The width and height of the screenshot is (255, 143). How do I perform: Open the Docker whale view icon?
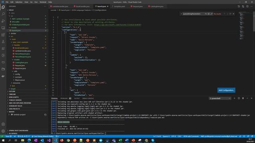3,76
